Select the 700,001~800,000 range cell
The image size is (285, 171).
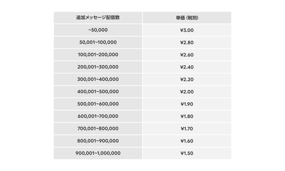[98, 129]
